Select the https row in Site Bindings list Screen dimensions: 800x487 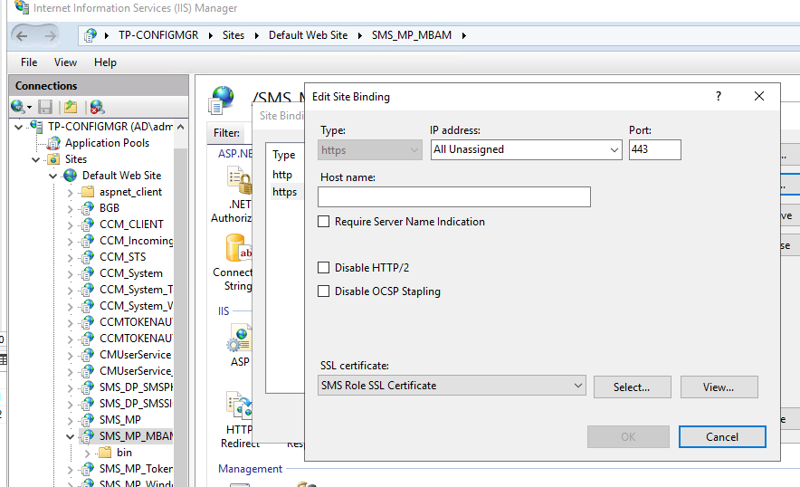(285, 192)
